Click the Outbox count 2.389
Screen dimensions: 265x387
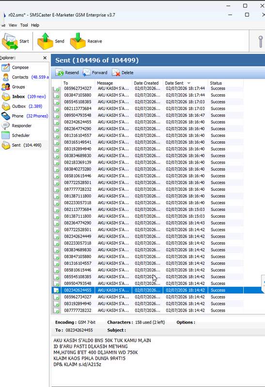pyautogui.click(x=35, y=106)
